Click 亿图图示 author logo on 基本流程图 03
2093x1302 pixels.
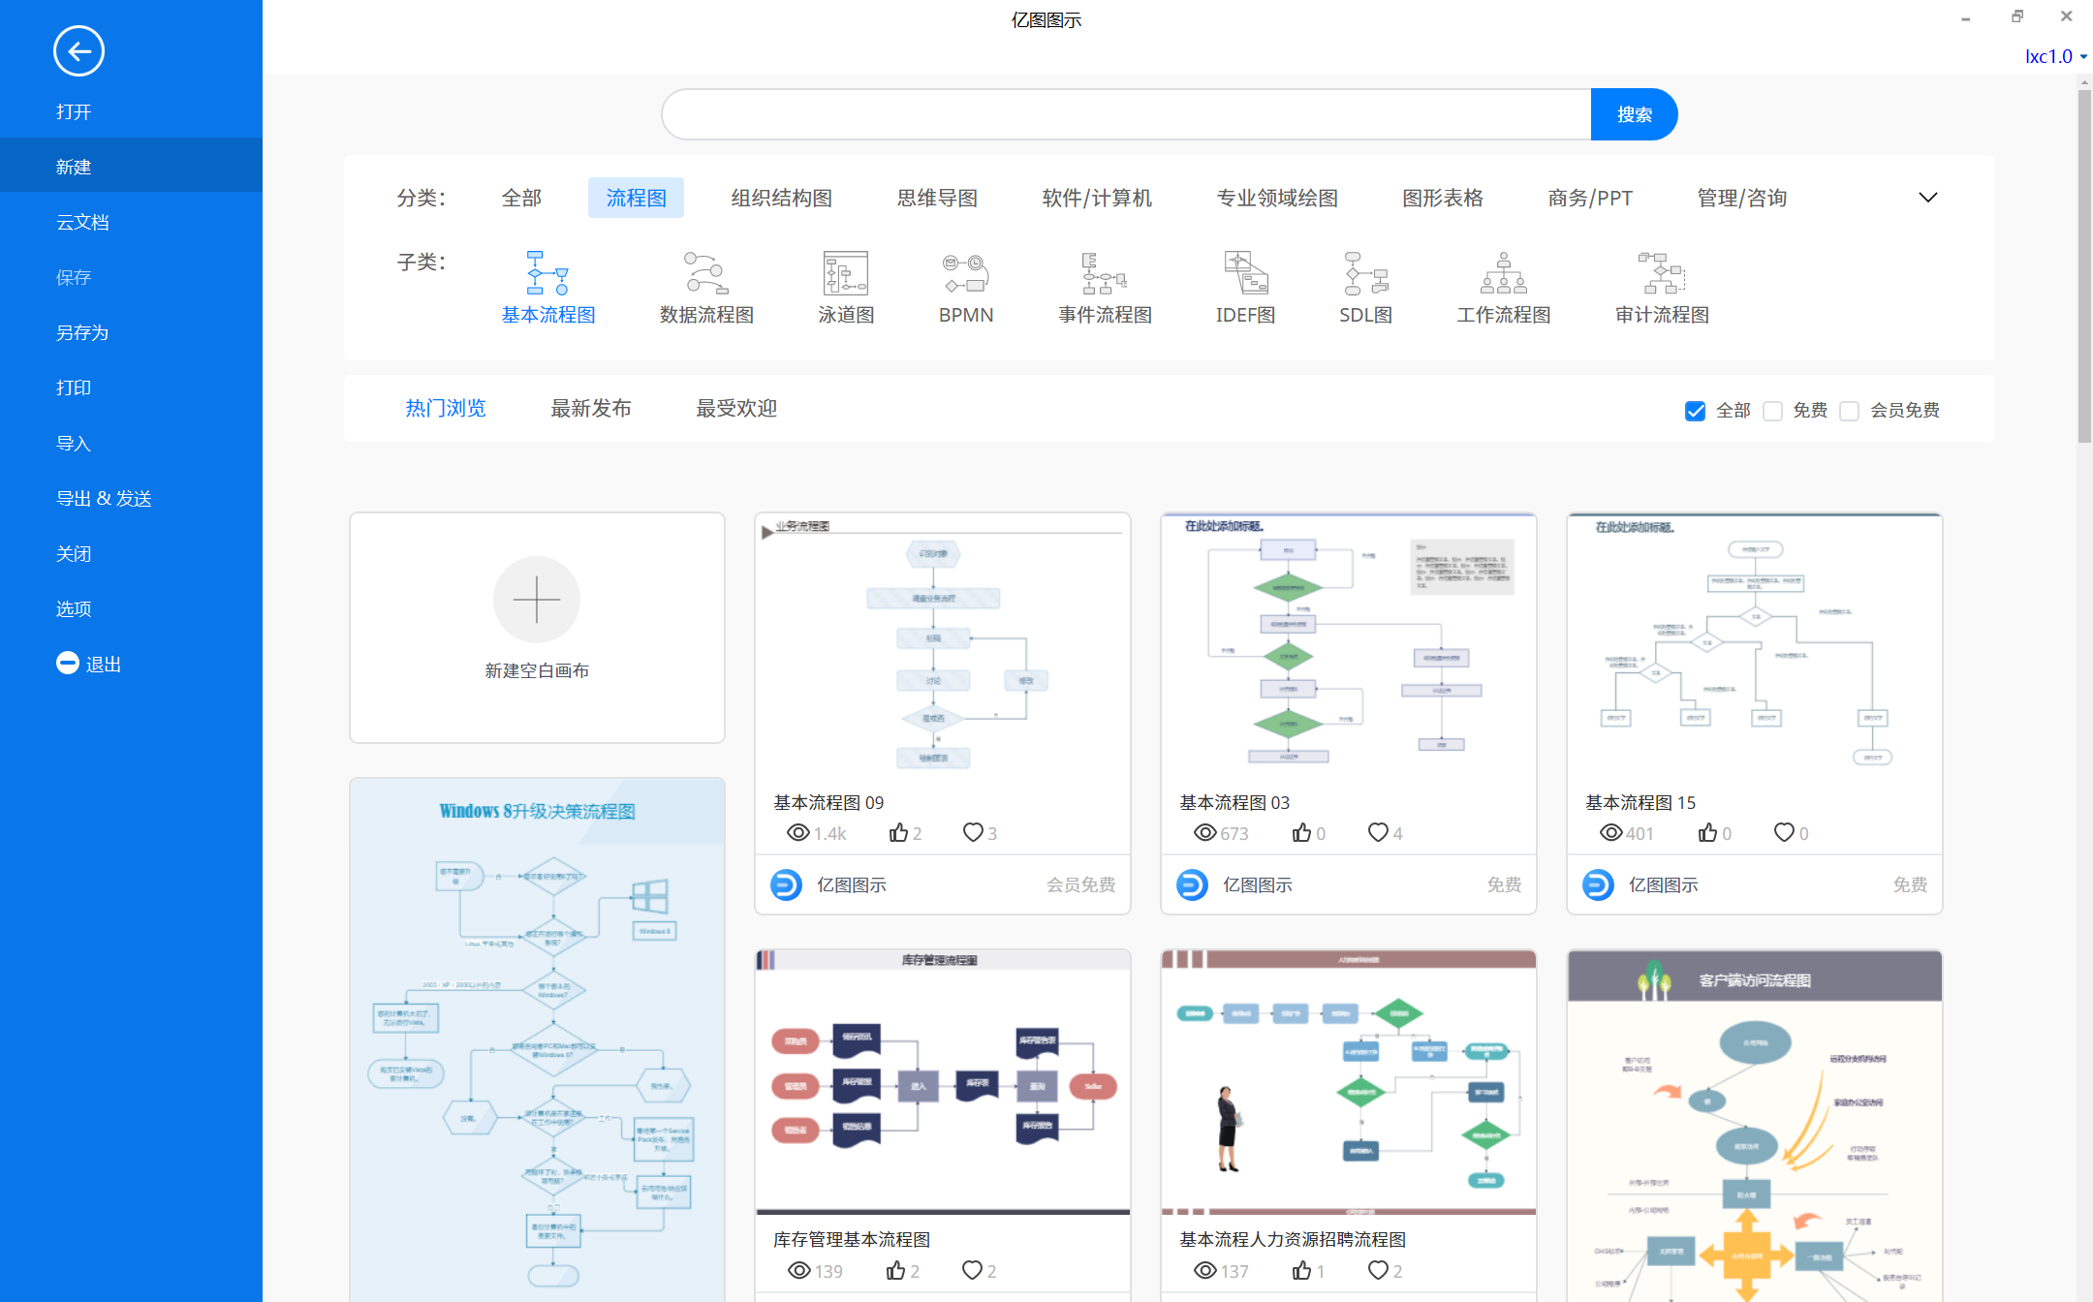tap(1192, 884)
